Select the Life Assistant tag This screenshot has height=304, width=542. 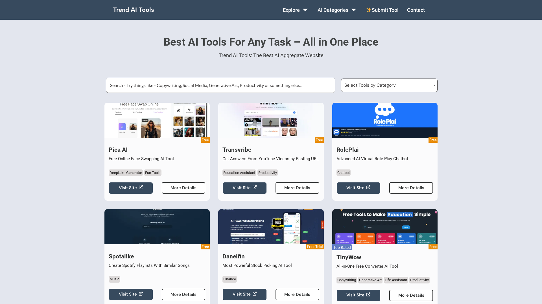click(x=396, y=280)
